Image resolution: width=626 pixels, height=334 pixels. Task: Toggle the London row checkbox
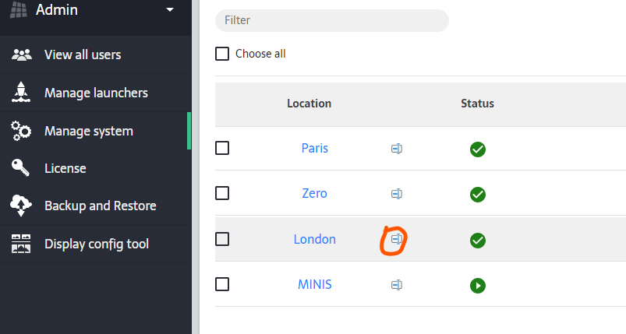222,239
